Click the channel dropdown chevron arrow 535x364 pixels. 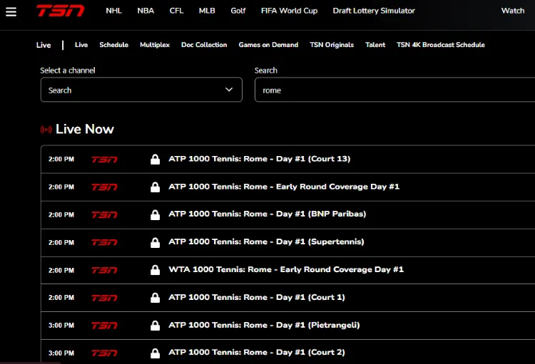coord(229,90)
